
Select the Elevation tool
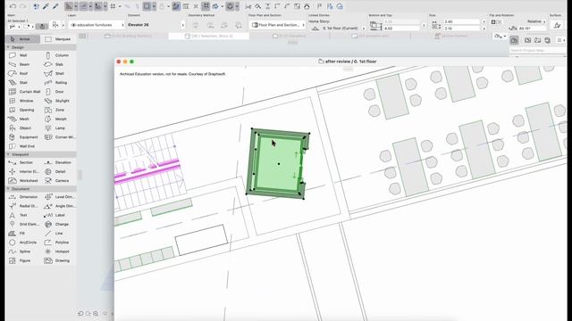(59, 162)
